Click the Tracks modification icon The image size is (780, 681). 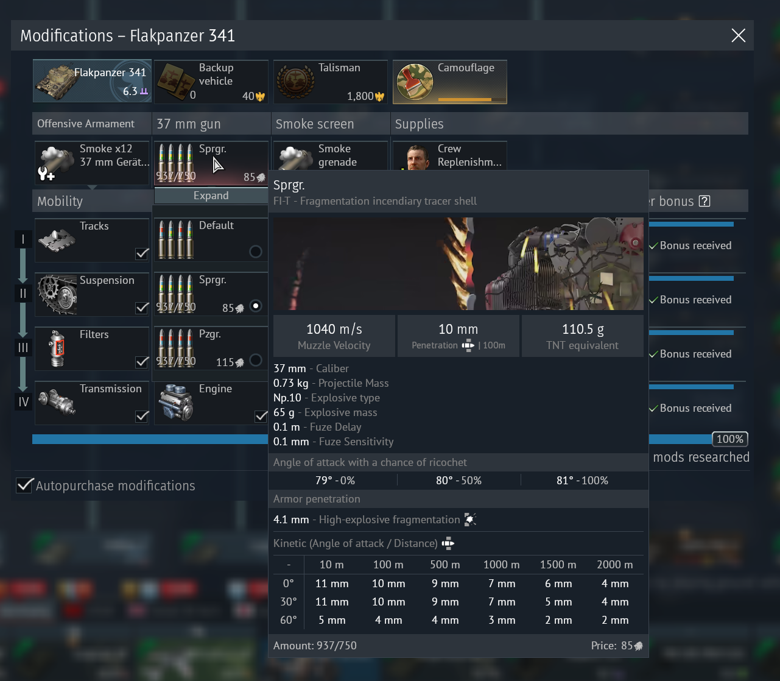point(57,241)
